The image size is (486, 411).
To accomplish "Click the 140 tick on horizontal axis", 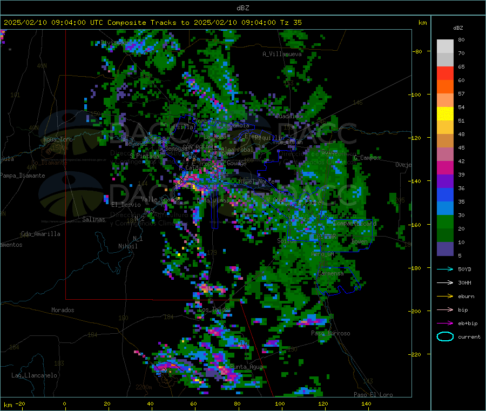I will pos(366,404).
